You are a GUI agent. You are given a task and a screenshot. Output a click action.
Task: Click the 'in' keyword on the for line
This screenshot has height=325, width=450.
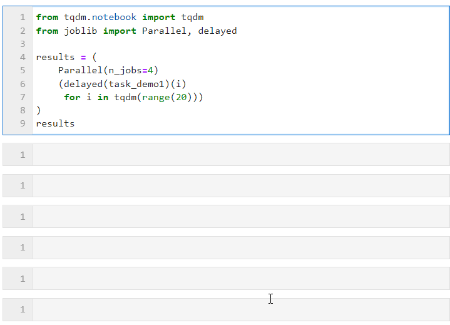[103, 97]
